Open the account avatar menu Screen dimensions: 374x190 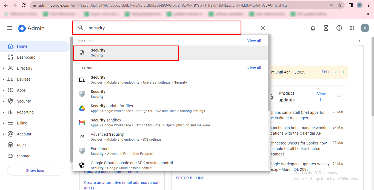point(365,28)
